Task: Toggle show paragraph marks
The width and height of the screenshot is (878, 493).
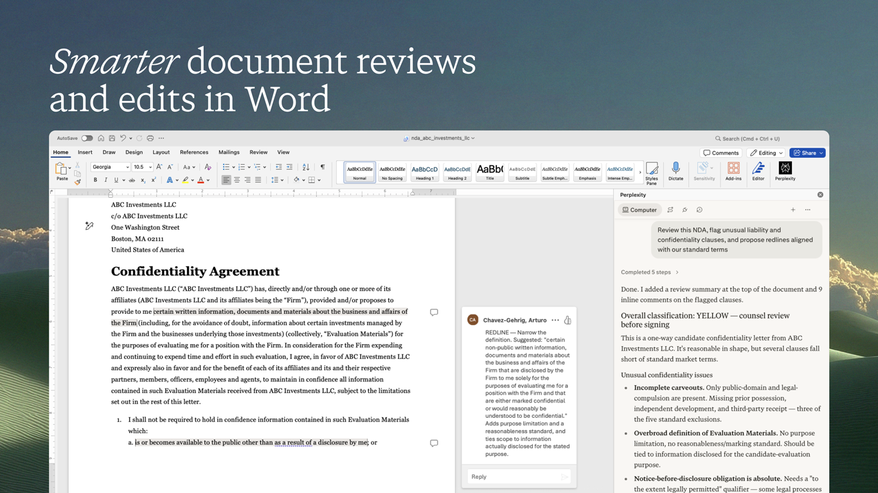Action: (323, 167)
